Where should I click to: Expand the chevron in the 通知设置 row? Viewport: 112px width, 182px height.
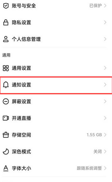[x=105, y=85]
